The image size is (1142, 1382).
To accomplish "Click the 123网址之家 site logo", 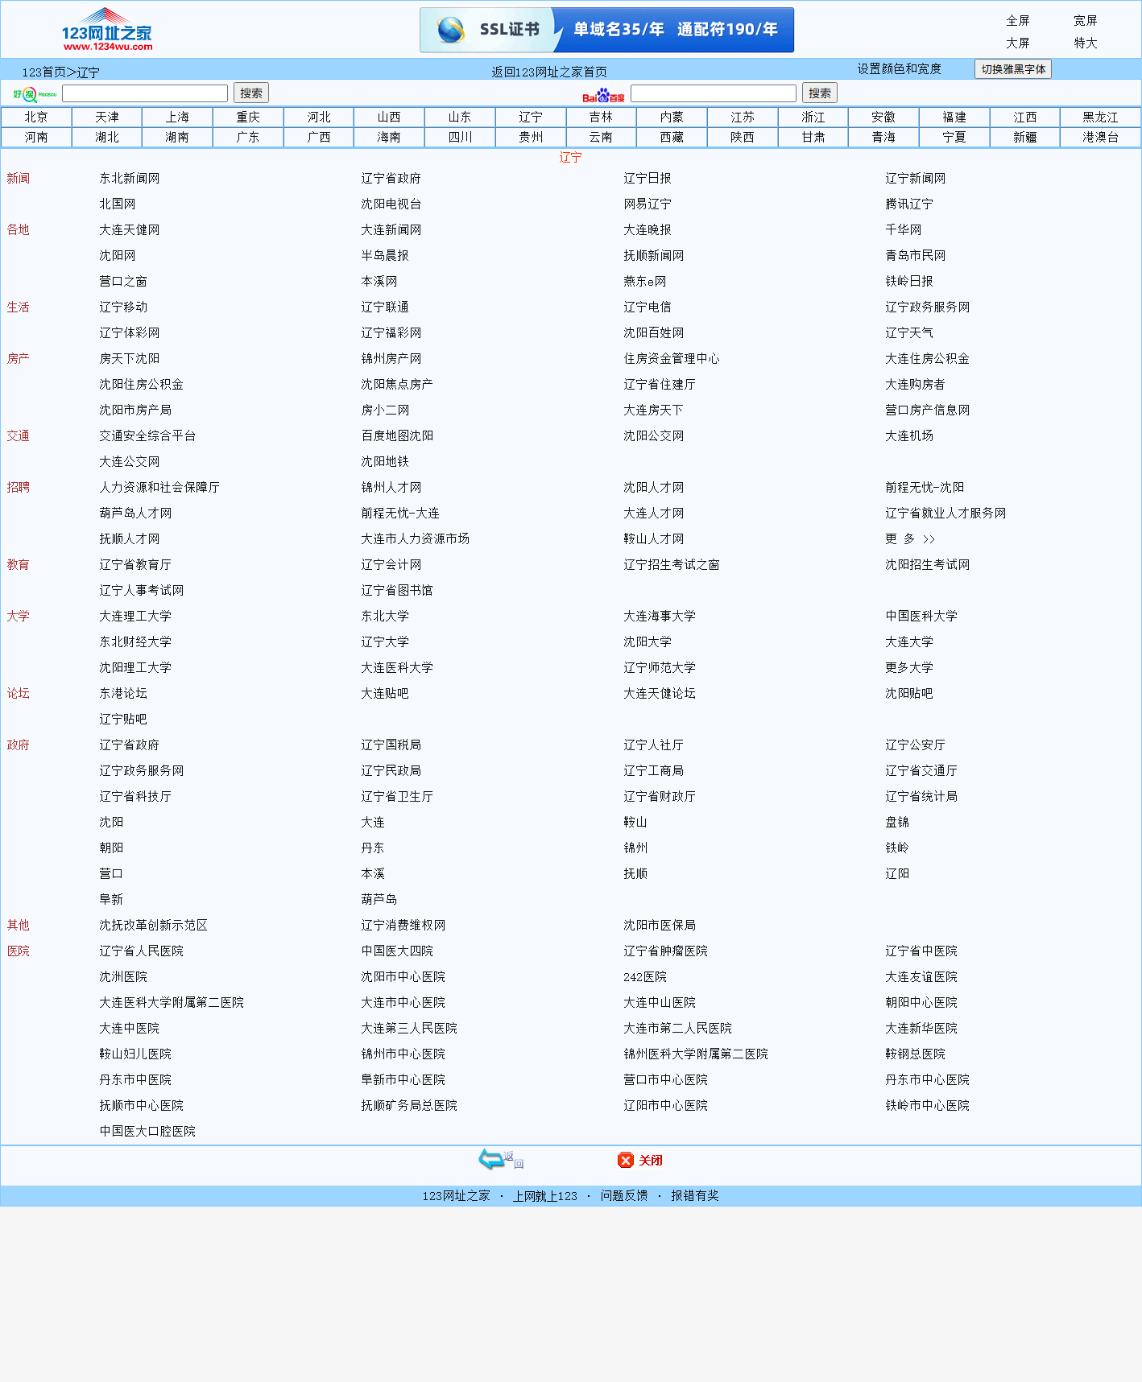I will 106,31.
